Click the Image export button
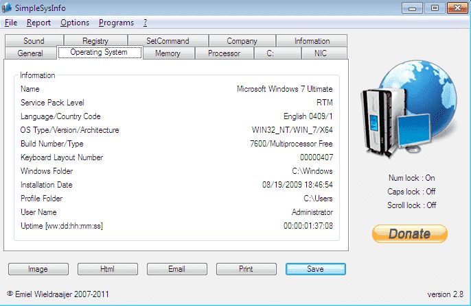The image size is (471, 306). pyautogui.click(x=38, y=269)
